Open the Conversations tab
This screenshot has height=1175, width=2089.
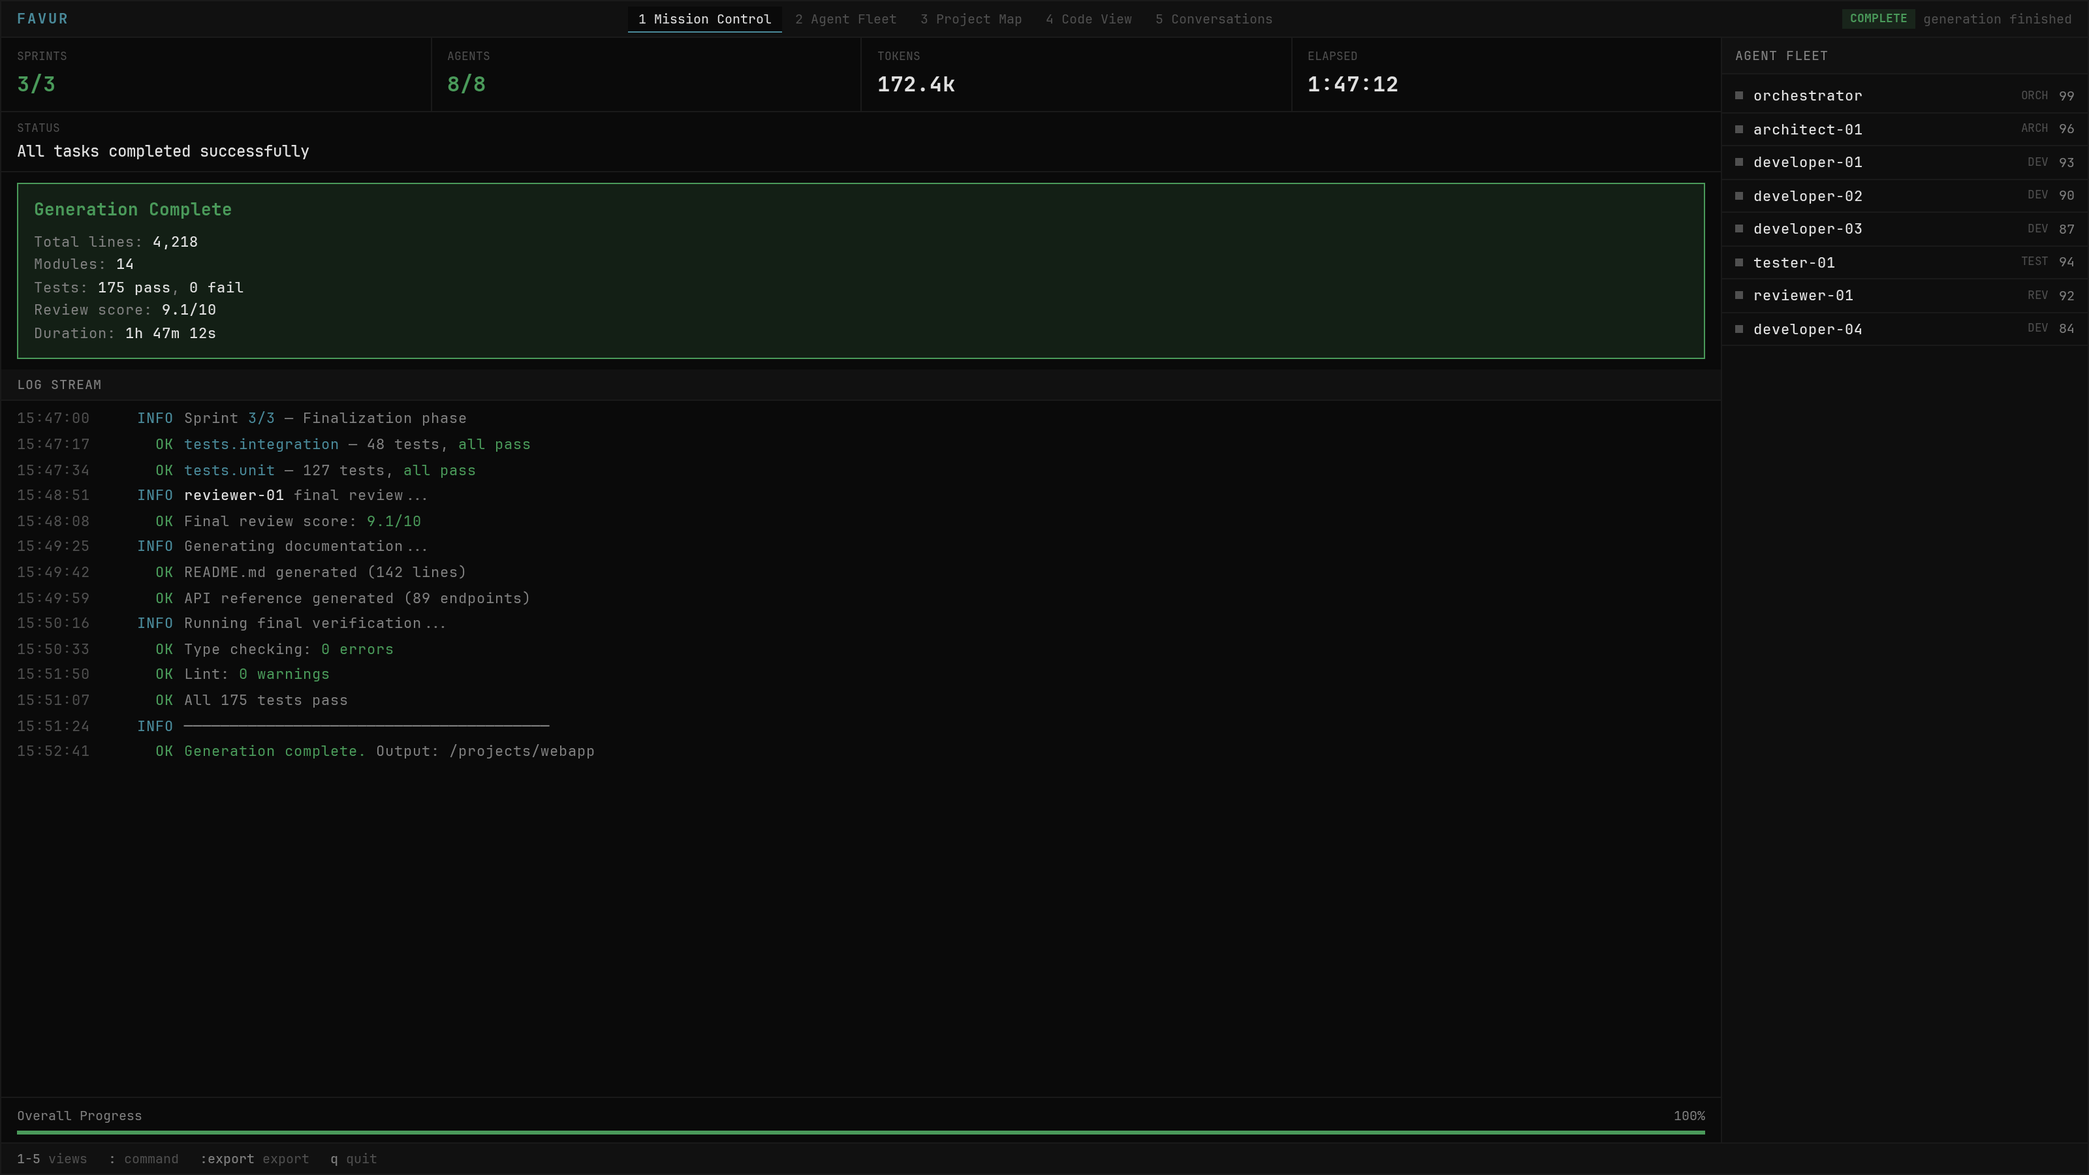pos(1213,20)
